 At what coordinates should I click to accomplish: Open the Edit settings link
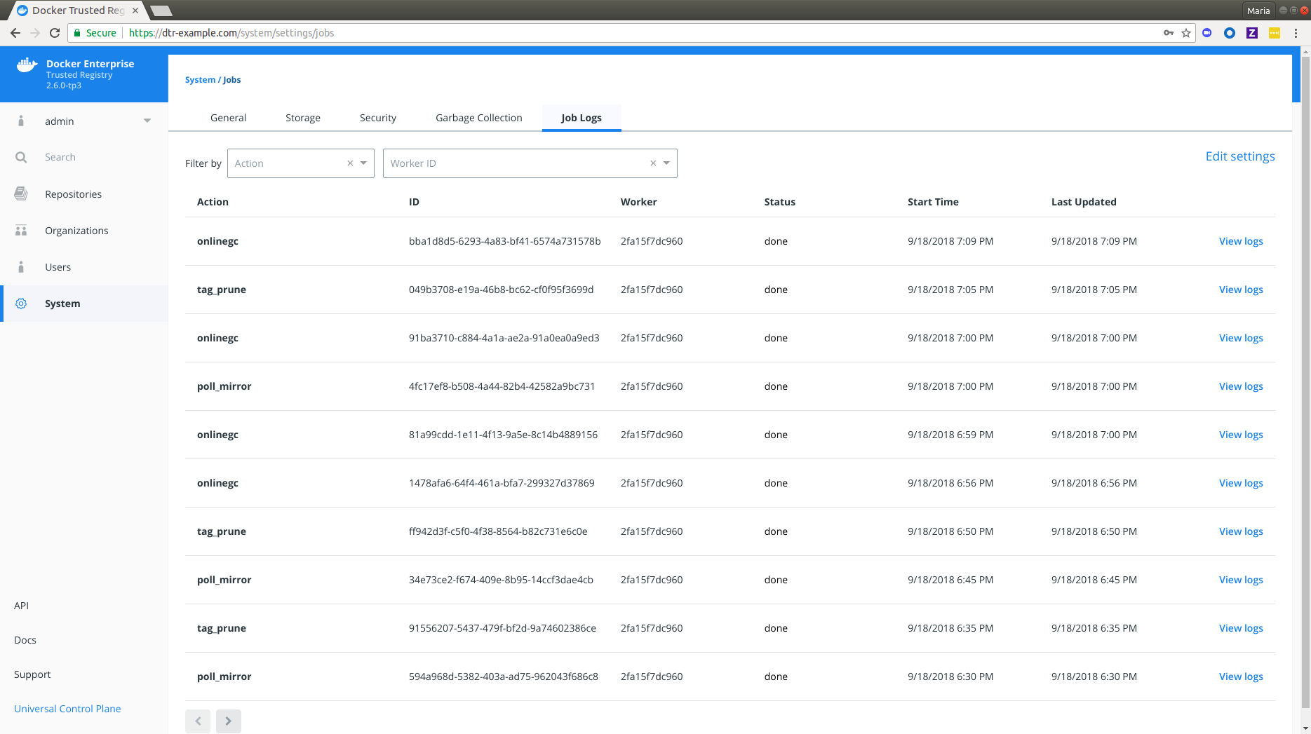[x=1239, y=156]
